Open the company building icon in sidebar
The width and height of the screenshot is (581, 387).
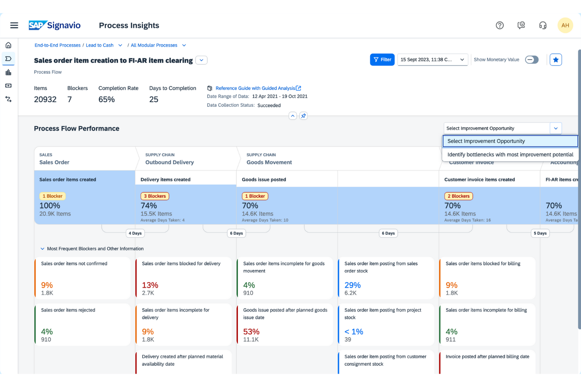[8, 72]
